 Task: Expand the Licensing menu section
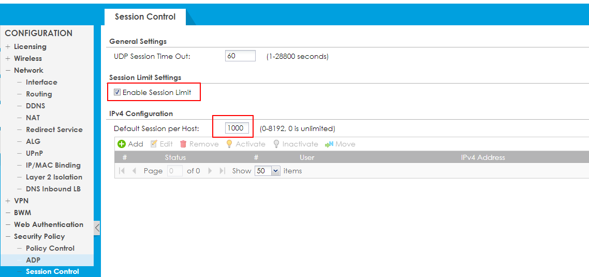(8, 47)
